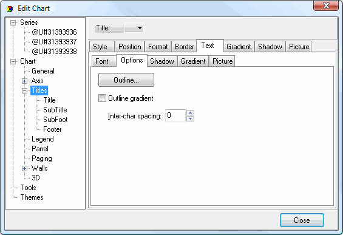This screenshot has width=343, height=235.
Task: Expand the Walls tree node
Action: (x=24, y=168)
